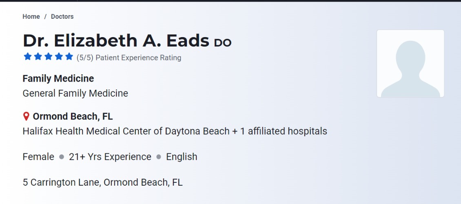Click the fourth rating star

(59, 57)
